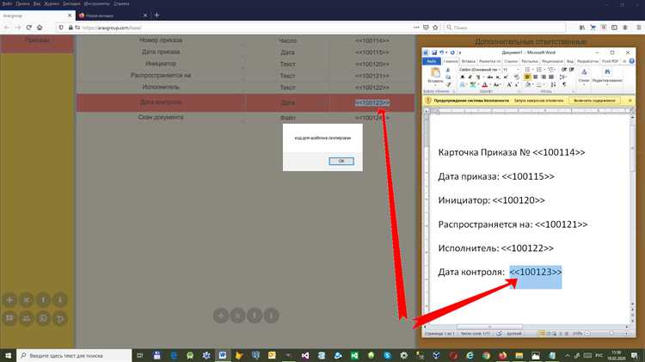This screenshot has height=362, width=645.
Task: Select the Дата контроля table row
Action: (x=245, y=102)
